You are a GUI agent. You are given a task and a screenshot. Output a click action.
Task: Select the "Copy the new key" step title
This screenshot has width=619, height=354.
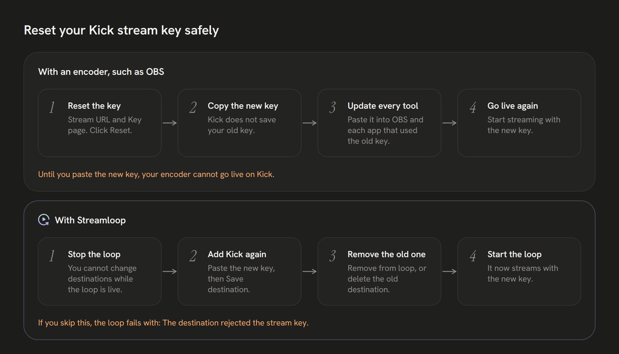click(x=243, y=106)
